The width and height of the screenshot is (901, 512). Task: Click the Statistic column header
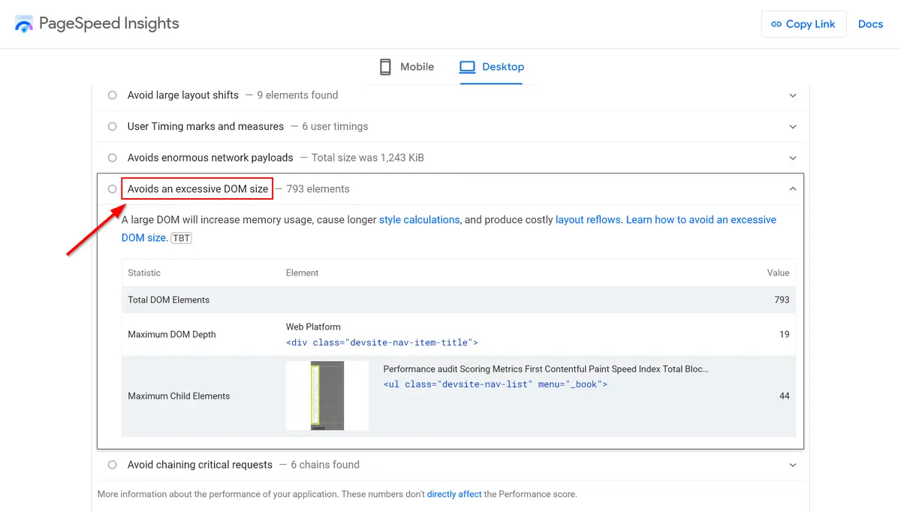(x=144, y=273)
